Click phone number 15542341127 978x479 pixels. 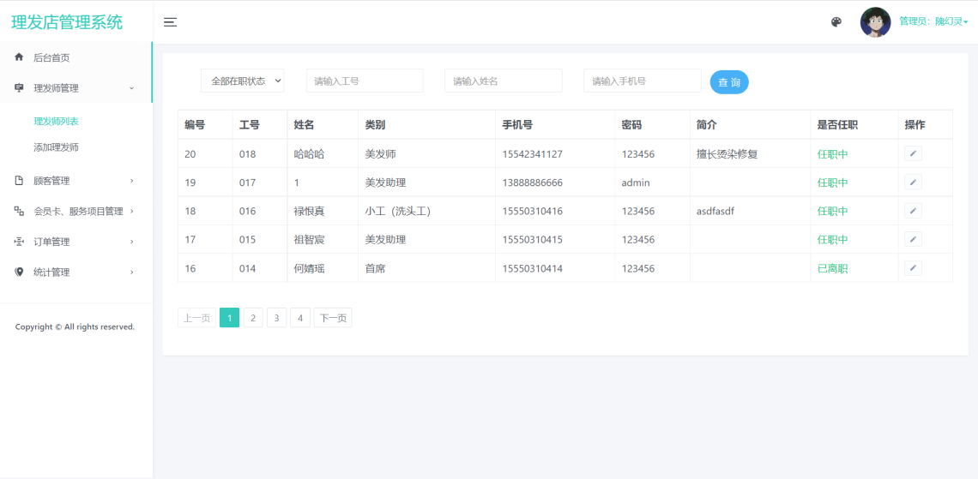pyautogui.click(x=532, y=154)
